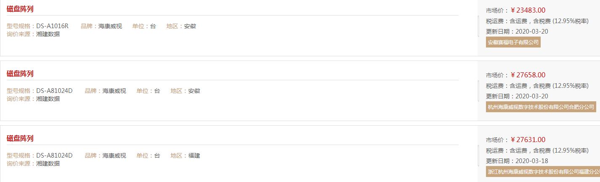Viewport: 600px width, 182px height.
Task: Select the 杭州海康威视 合肥分公司 supplier tag
Action: pyautogui.click(x=541, y=107)
